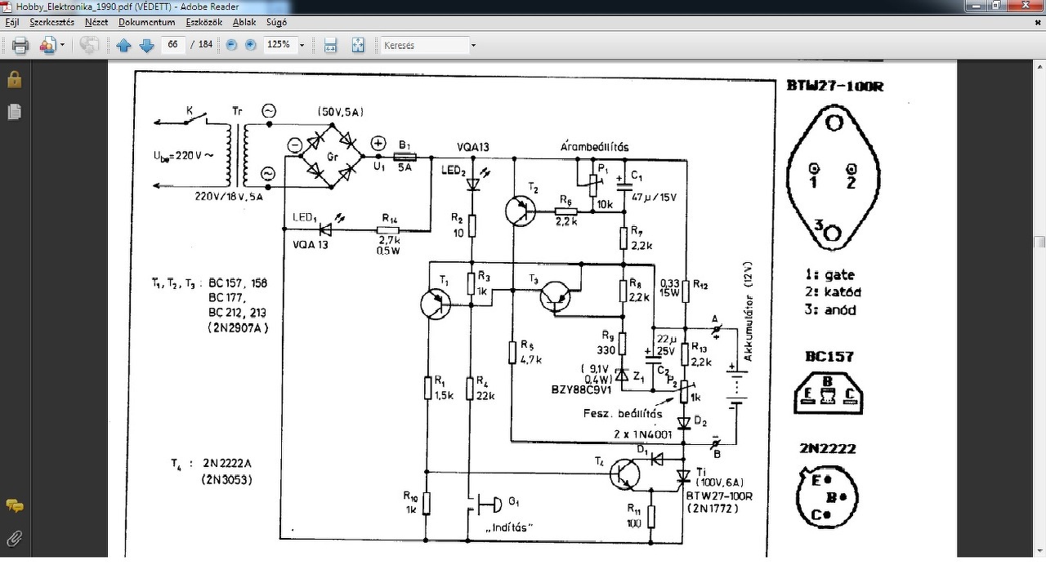The width and height of the screenshot is (1046, 587).
Task: Click the greyed-out icon beside share tool
Action: [89, 45]
